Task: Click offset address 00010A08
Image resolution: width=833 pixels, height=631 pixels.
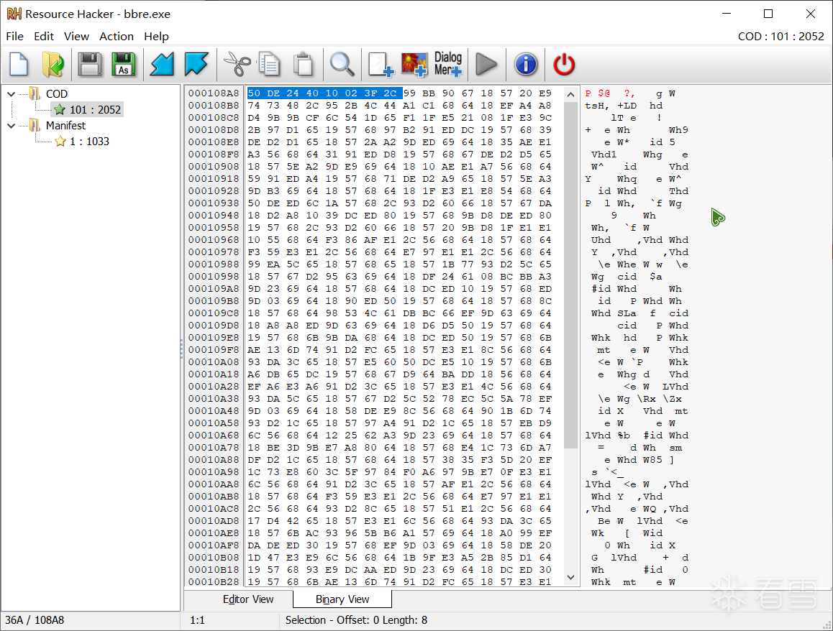Action: click(214, 362)
